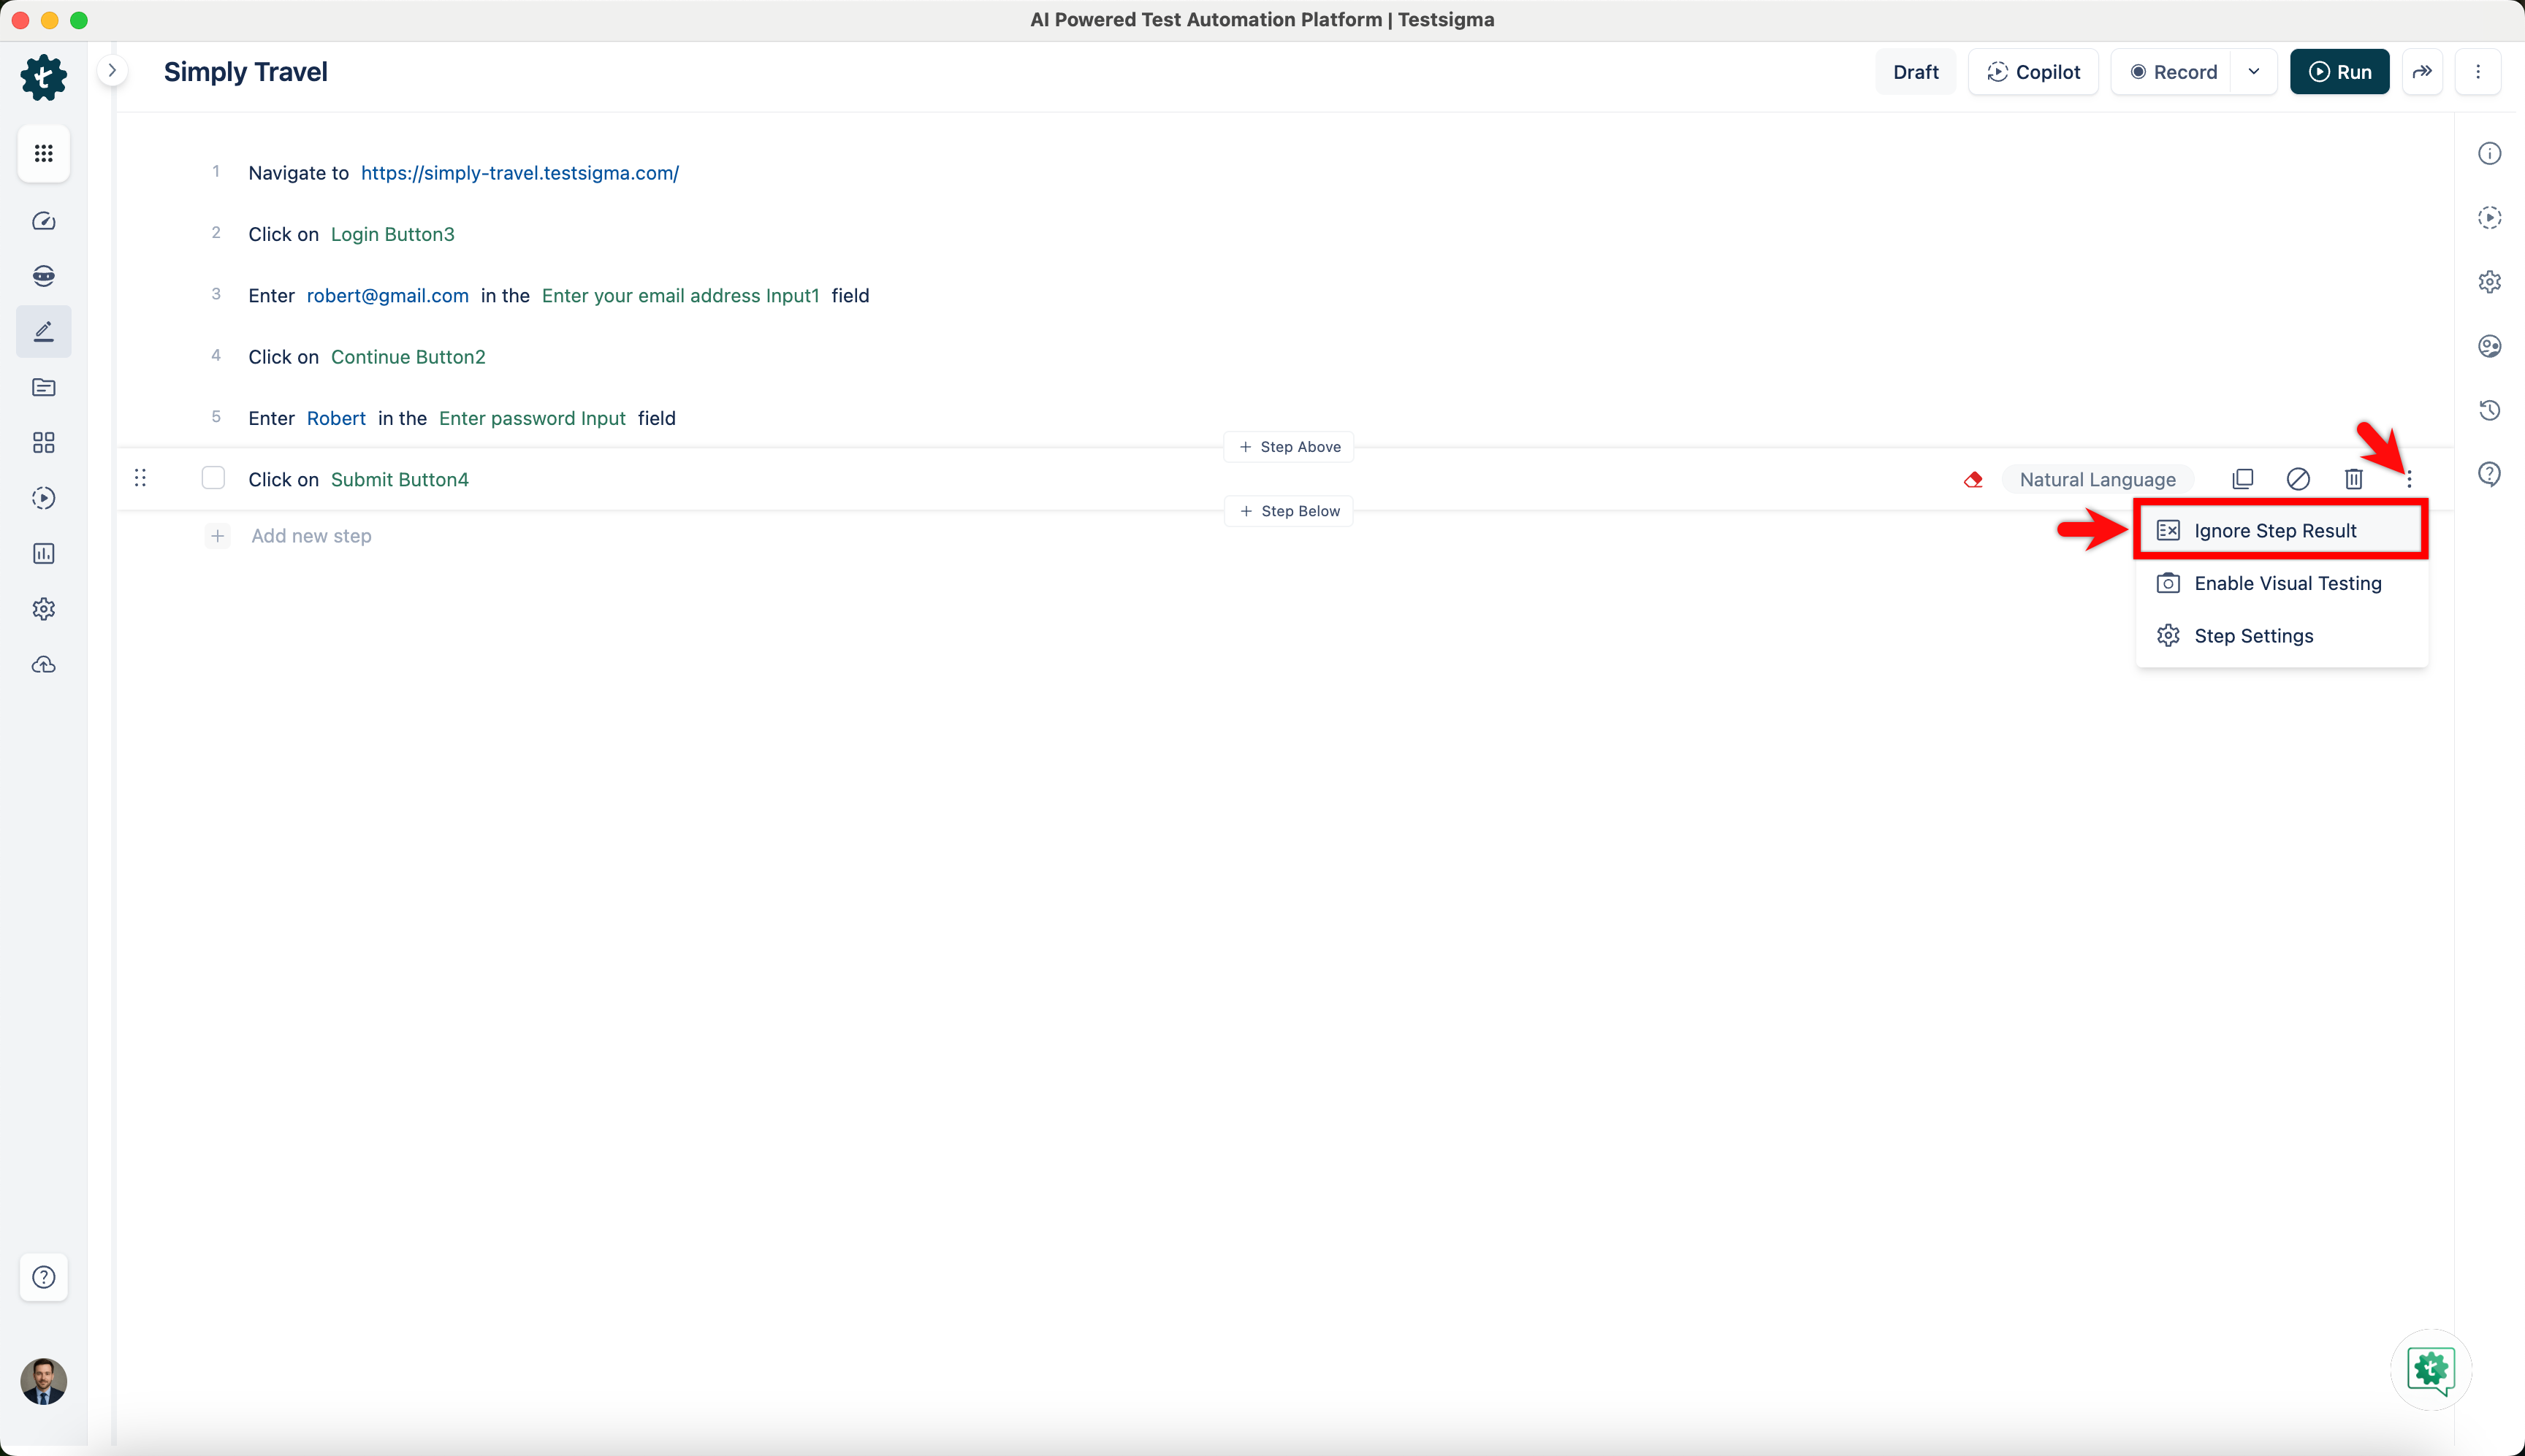Expand the Record dropdown arrow
The image size is (2525, 1456).
pyautogui.click(x=2254, y=72)
